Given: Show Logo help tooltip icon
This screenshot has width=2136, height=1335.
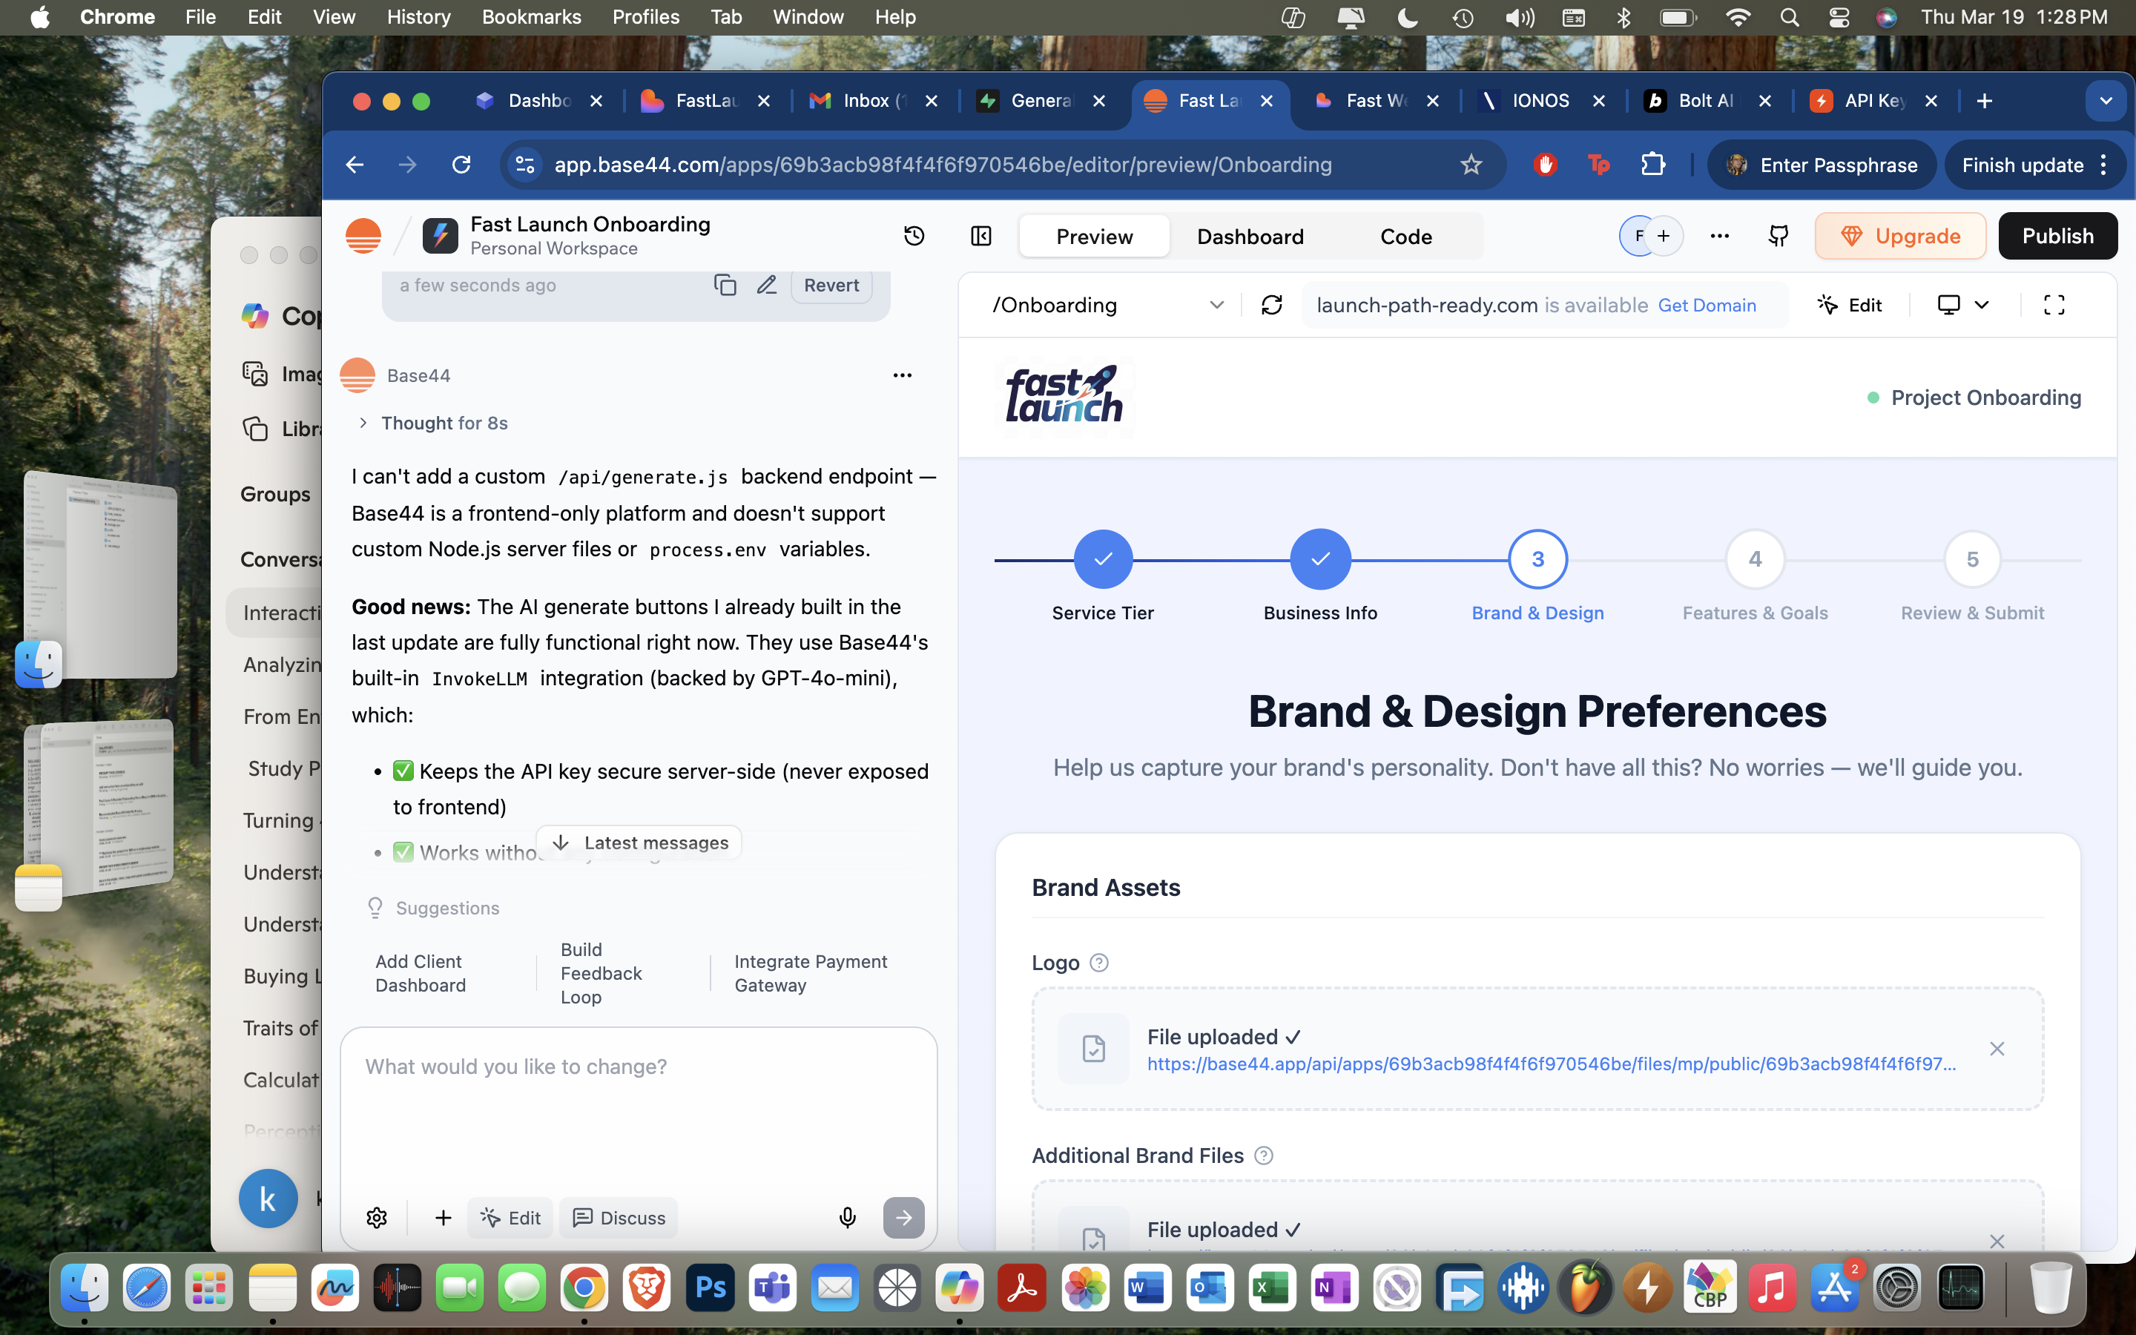Looking at the screenshot, I should click(1099, 963).
